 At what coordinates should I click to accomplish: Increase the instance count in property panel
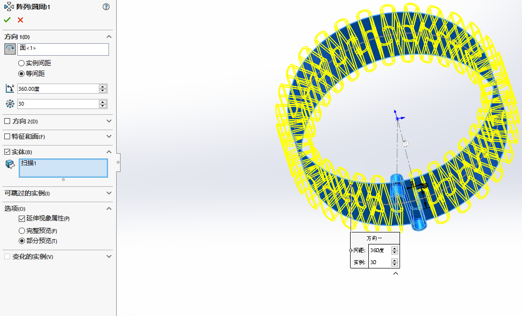103,102
